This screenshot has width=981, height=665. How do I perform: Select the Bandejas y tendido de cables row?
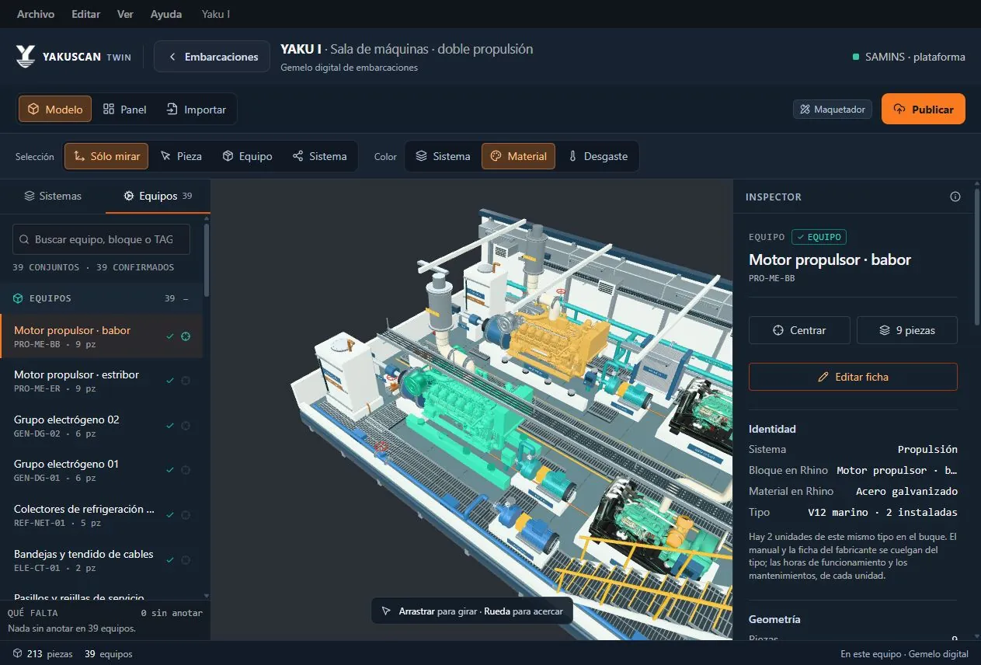point(101,560)
